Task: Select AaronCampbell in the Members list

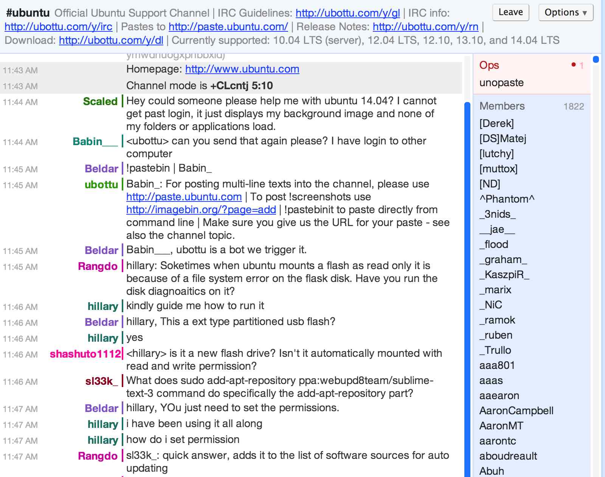Action: coord(517,410)
